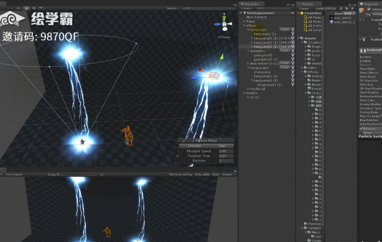This screenshot has height=242, width=382.
Task: Toggle scene audio speaker icon
Action: [x=33, y=8]
